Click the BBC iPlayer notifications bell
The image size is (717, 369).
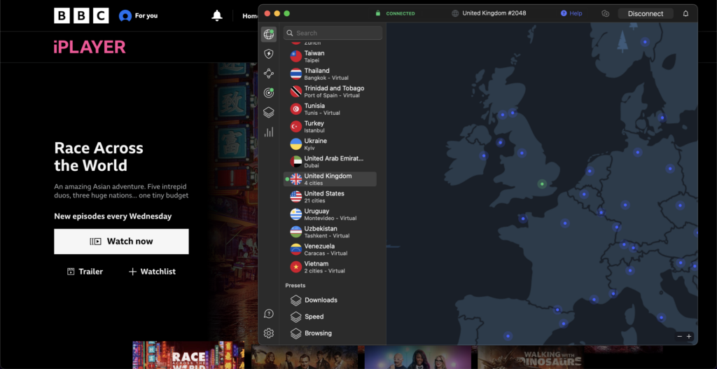[217, 15]
